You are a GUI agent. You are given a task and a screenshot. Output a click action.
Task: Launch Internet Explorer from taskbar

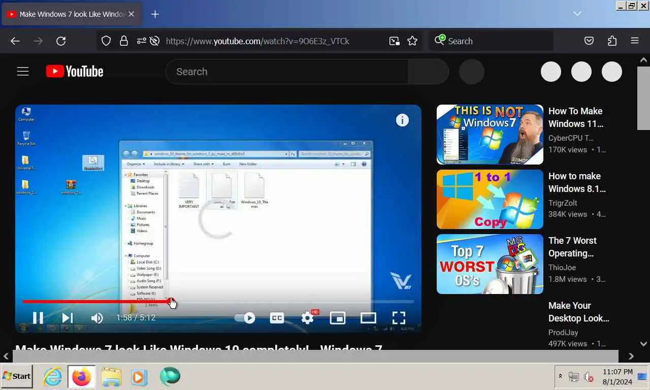[x=52, y=377]
